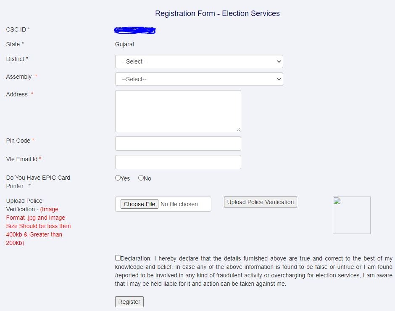Click the broken image preview thumbnail

point(352,215)
